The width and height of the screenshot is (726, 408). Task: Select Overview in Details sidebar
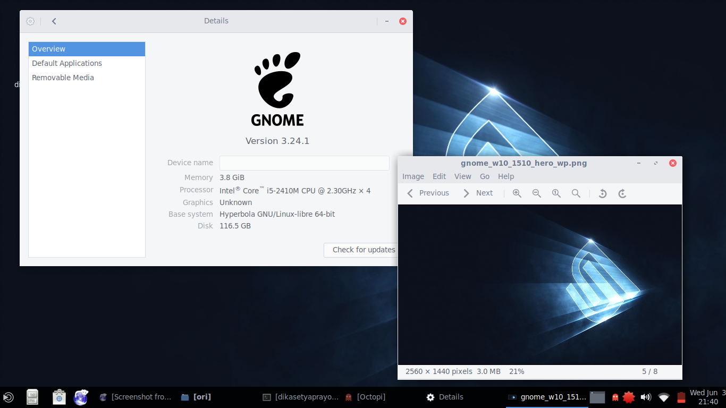(x=87, y=49)
